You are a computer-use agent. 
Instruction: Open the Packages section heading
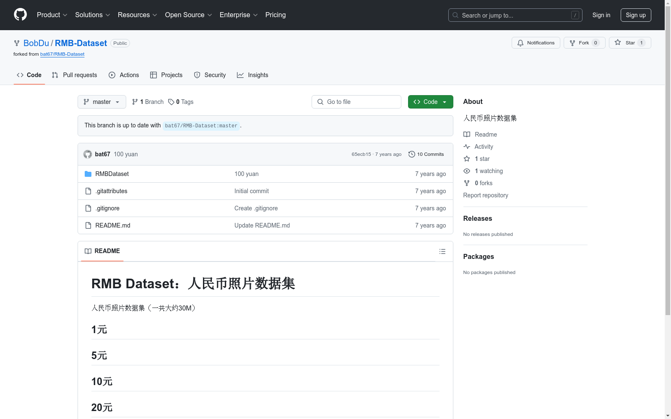pos(479,256)
